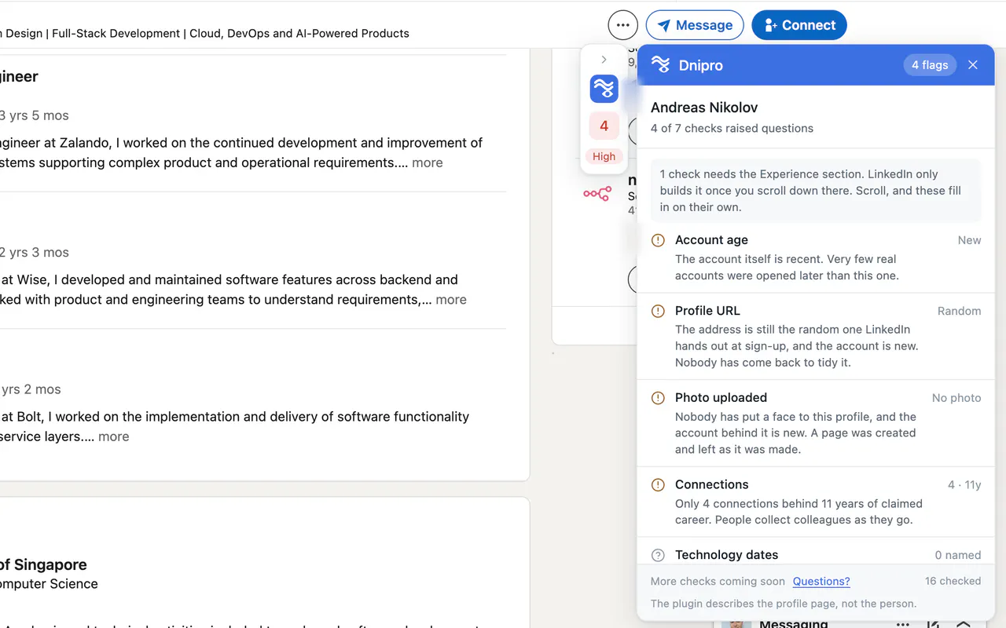Click "More checks coming soon" text
Viewport: 1006px width, 628px height.
click(718, 582)
